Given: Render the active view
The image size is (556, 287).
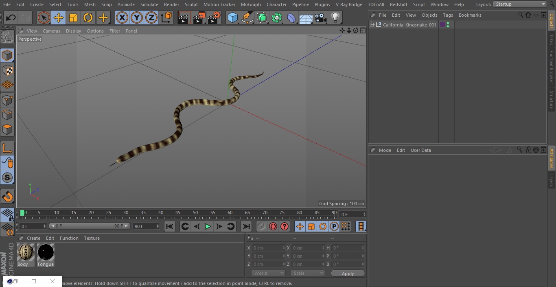Looking at the screenshot, I should tap(184, 18).
